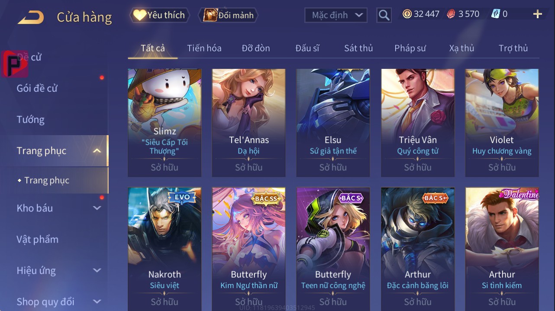Screen dimensions: 555x311
Task: Open Yêu thích favorites with heart icon
Action: [x=159, y=15]
